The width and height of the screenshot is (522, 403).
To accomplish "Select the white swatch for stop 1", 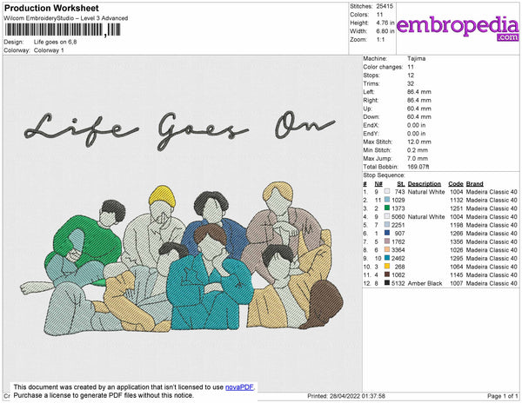I will 387,192.
